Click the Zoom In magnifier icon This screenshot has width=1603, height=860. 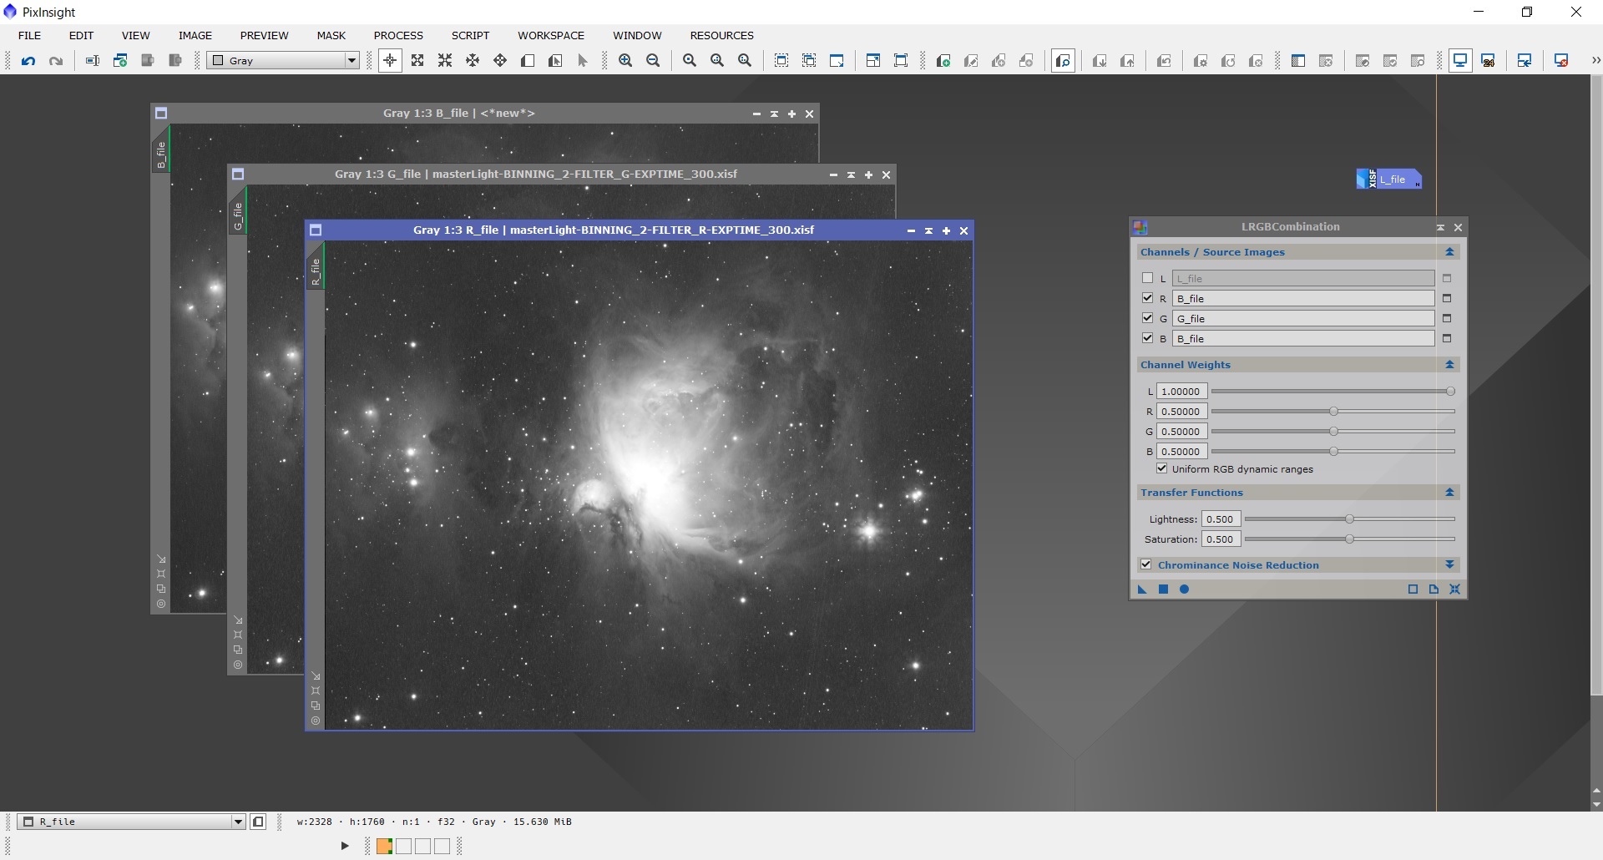pyautogui.click(x=625, y=61)
